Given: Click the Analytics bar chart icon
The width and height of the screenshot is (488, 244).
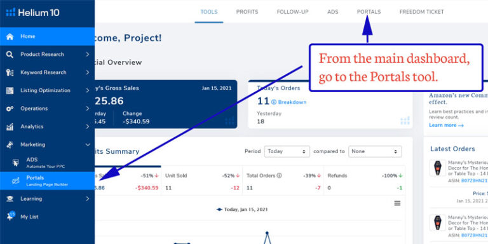Looking at the screenshot, I should (10, 126).
